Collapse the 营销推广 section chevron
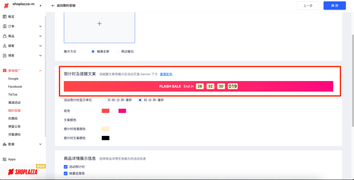This screenshot has height=180, width=354. pos(40,71)
